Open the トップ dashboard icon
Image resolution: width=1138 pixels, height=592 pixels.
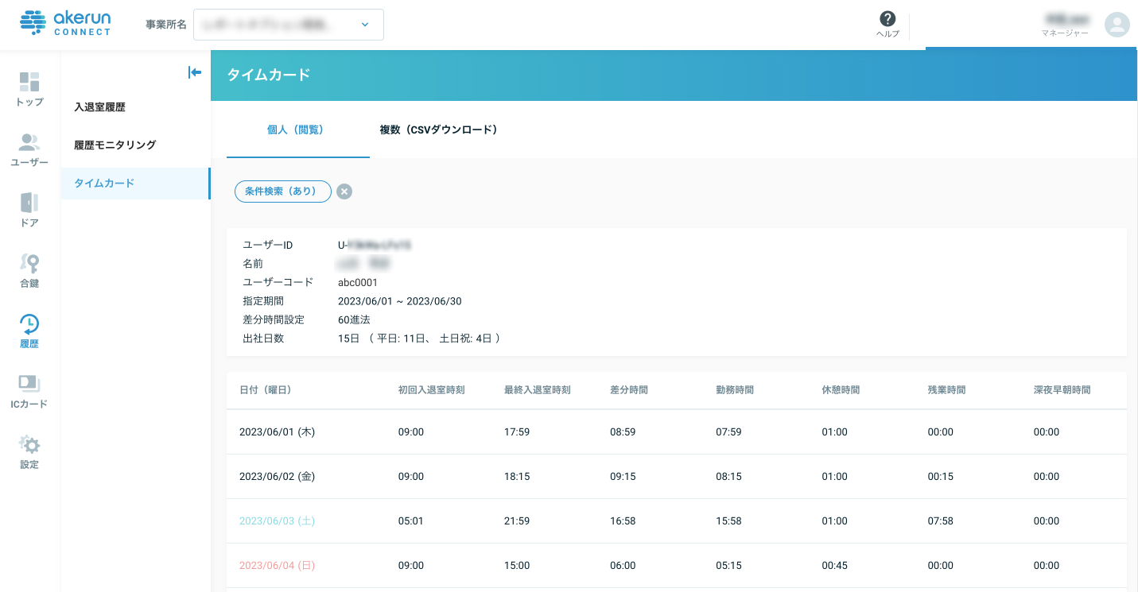(x=29, y=82)
